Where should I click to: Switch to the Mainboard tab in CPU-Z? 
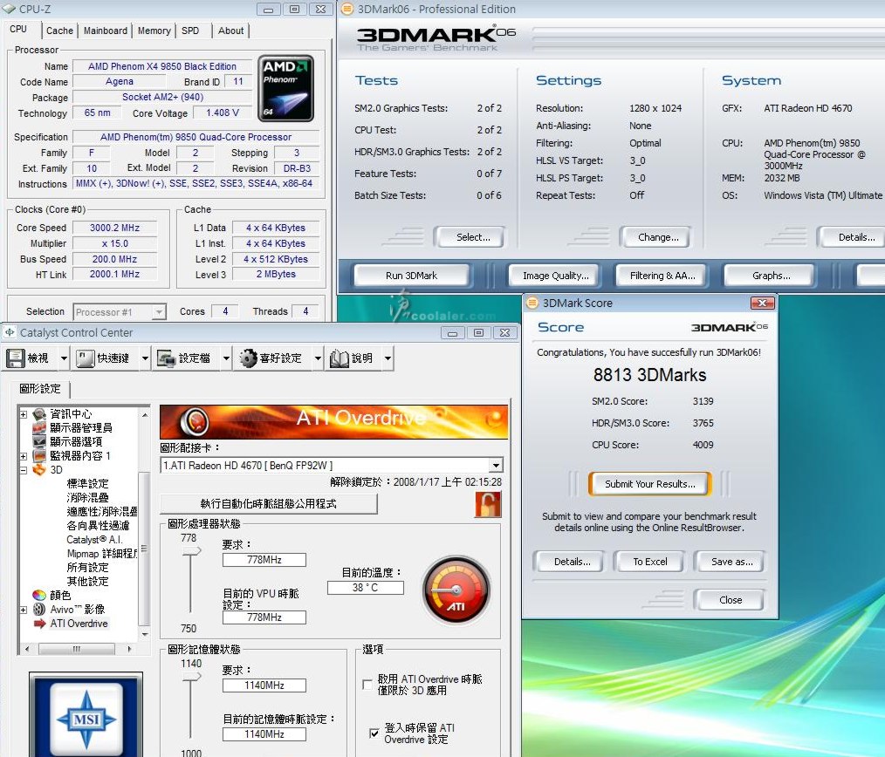tap(106, 31)
